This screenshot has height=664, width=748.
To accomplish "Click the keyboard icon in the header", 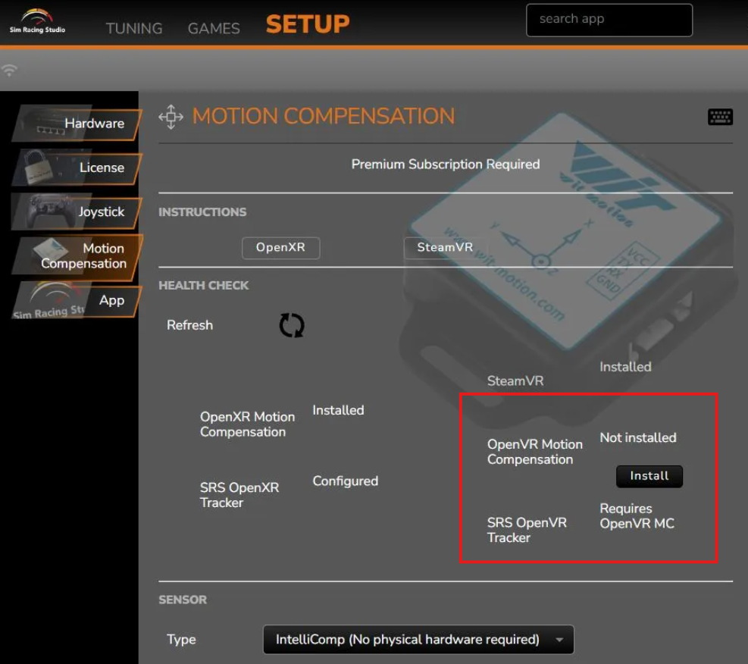I will point(720,117).
